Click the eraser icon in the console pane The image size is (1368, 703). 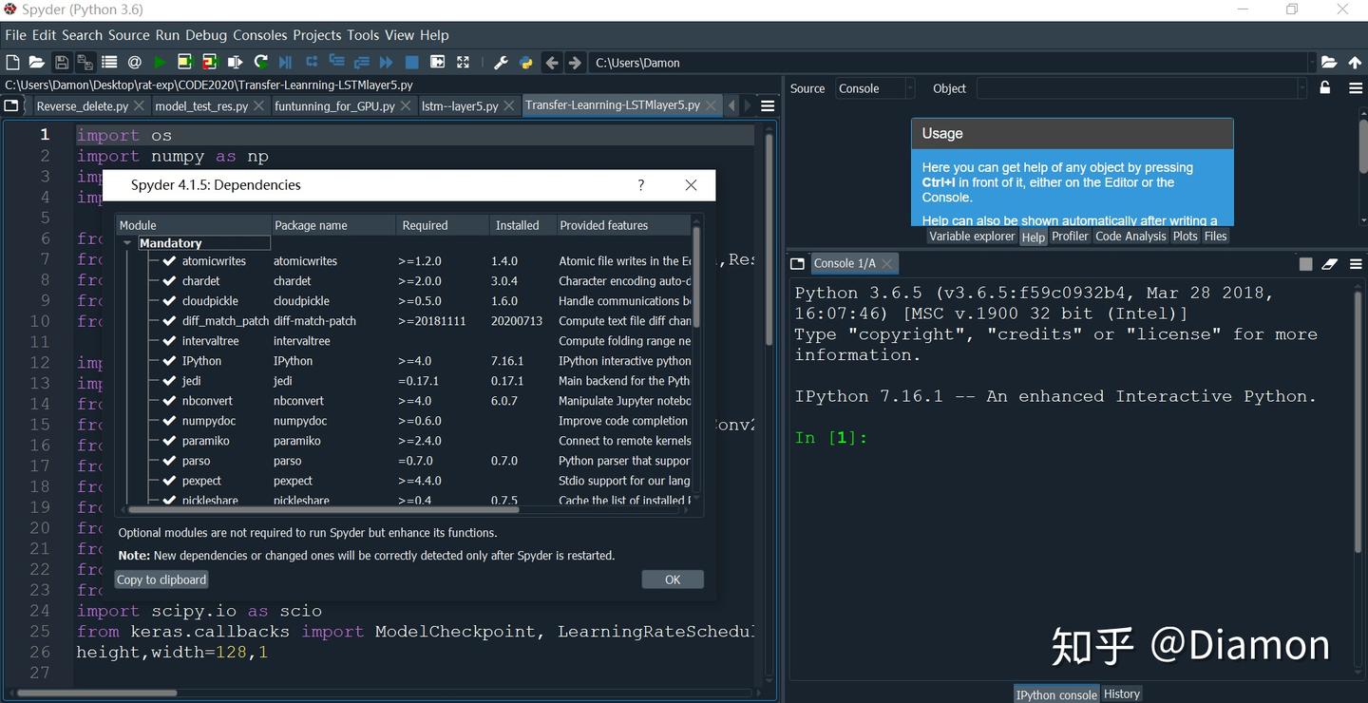click(x=1330, y=263)
